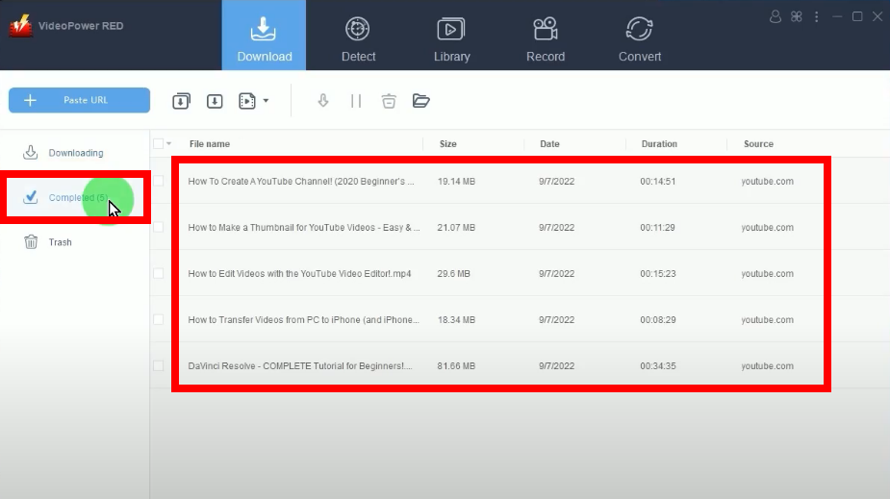The width and height of the screenshot is (890, 499).
Task: Click the 21.07 MB size cell
Action: tap(456, 227)
